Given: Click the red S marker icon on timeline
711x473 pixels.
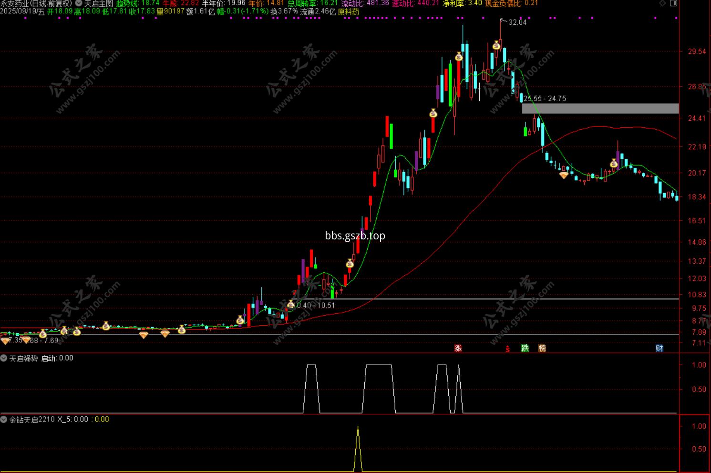Looking at the screenshot, I should (508, 349).
